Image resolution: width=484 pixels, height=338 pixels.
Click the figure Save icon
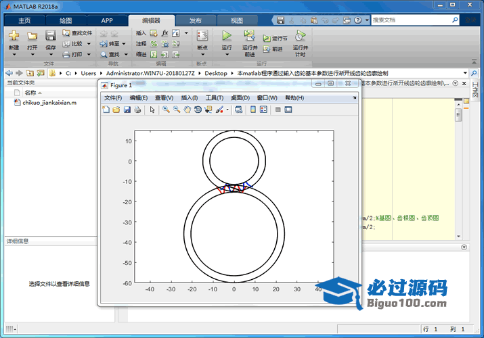click(x=127, y=110)
